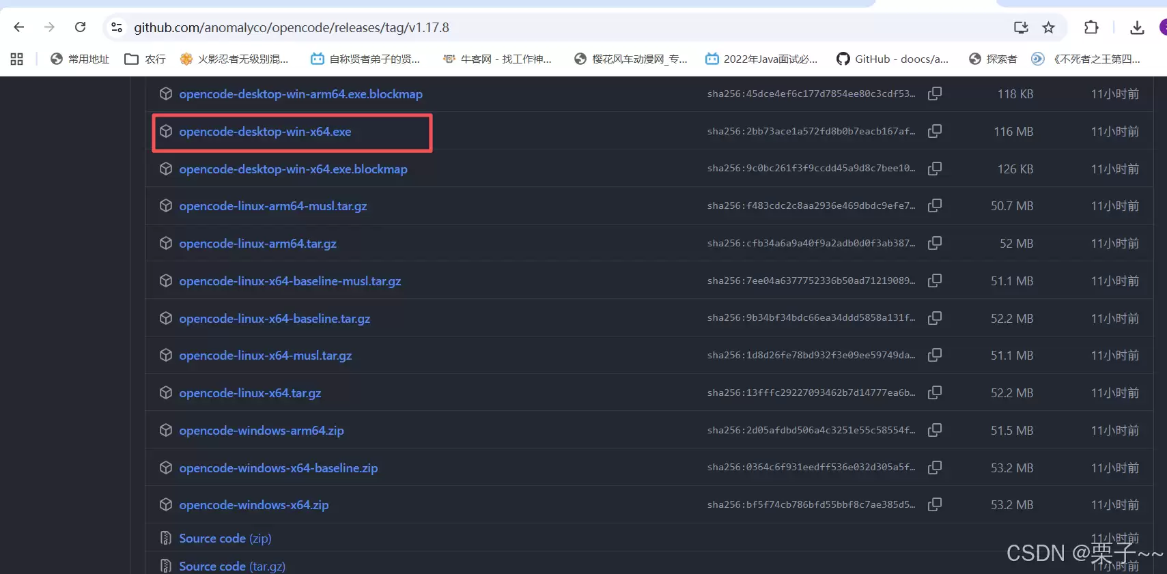Copy sha256 for opencode-linux-arm64-musl.tar.gz
The width and height of the screenshot is (1167, 574).
click(935, 205)
